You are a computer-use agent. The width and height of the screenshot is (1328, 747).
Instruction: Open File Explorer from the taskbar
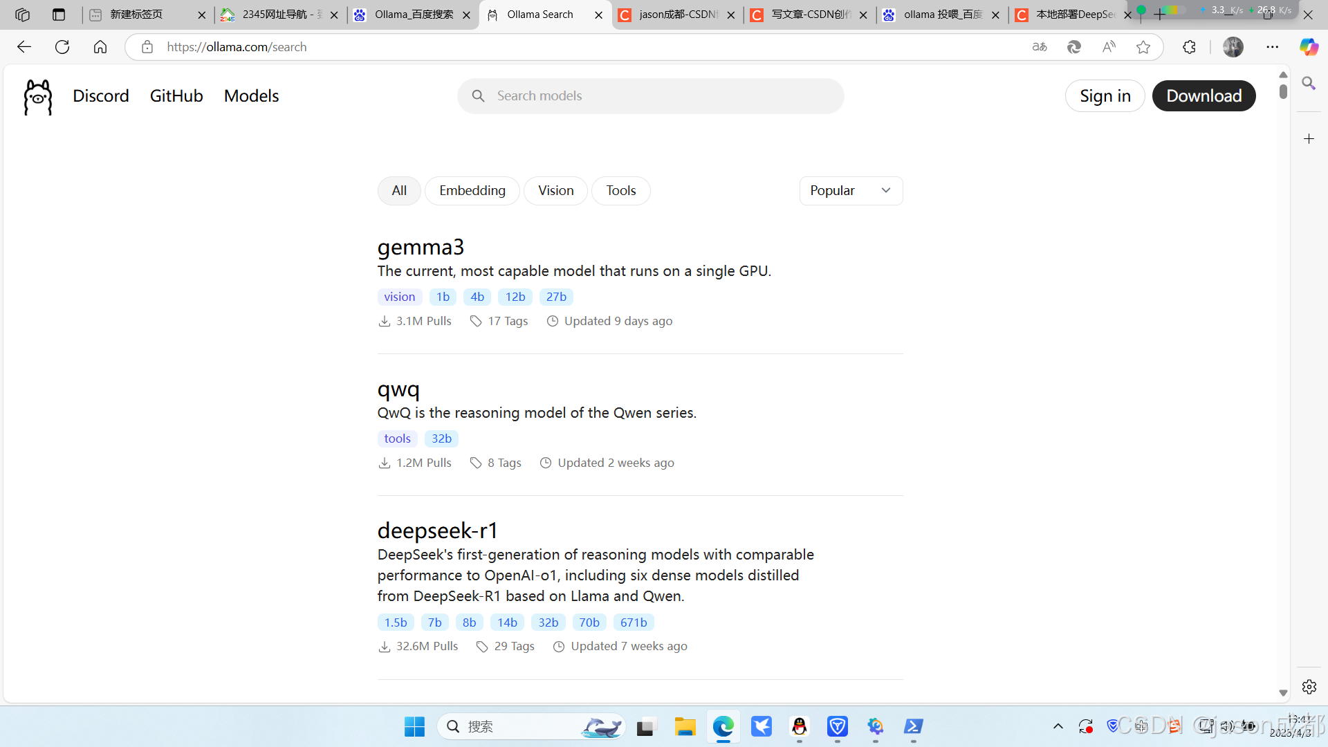685,727
